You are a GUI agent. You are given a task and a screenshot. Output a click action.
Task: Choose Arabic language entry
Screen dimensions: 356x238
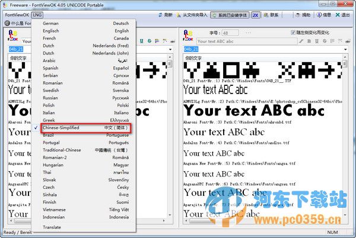[86, 61]
